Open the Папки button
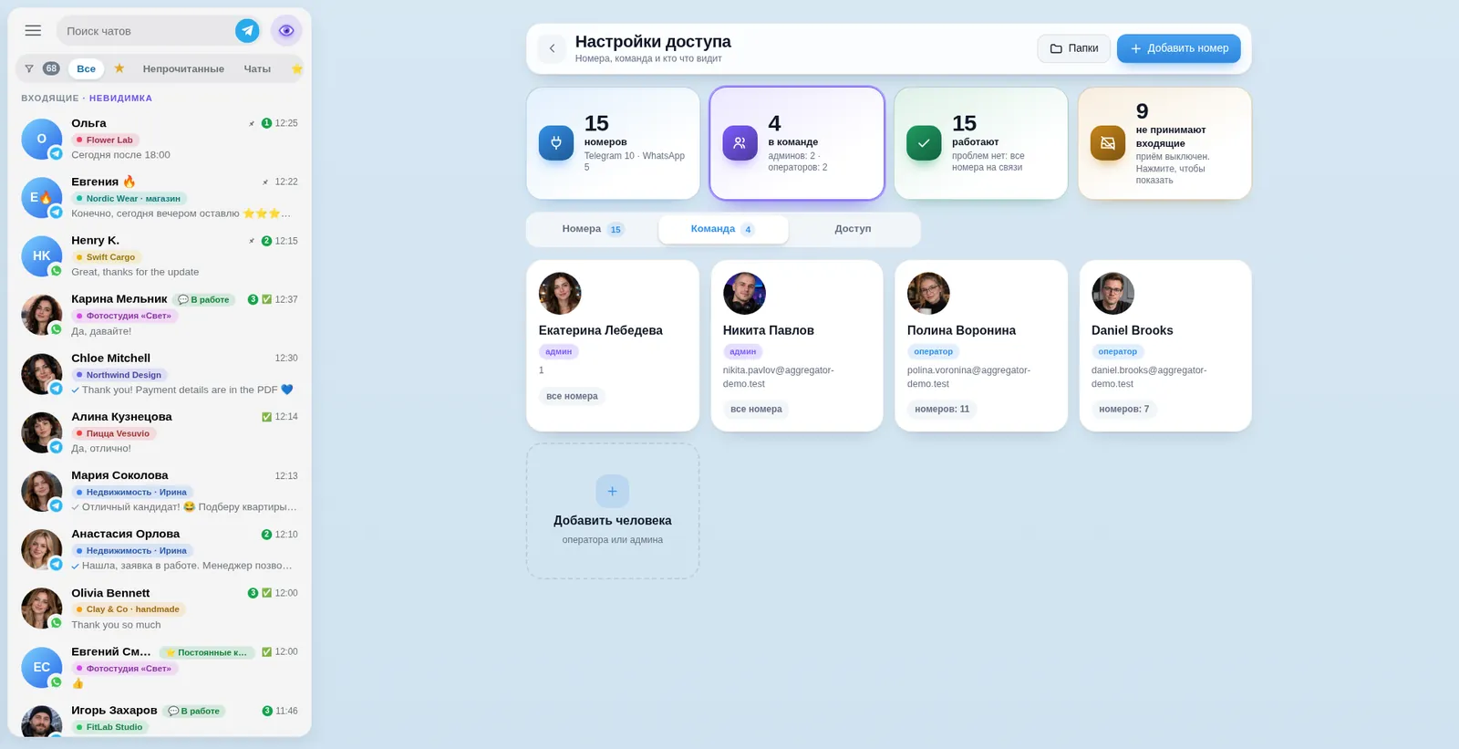The width and height of the screenshot is (1459, 749). click(1074, 48)
